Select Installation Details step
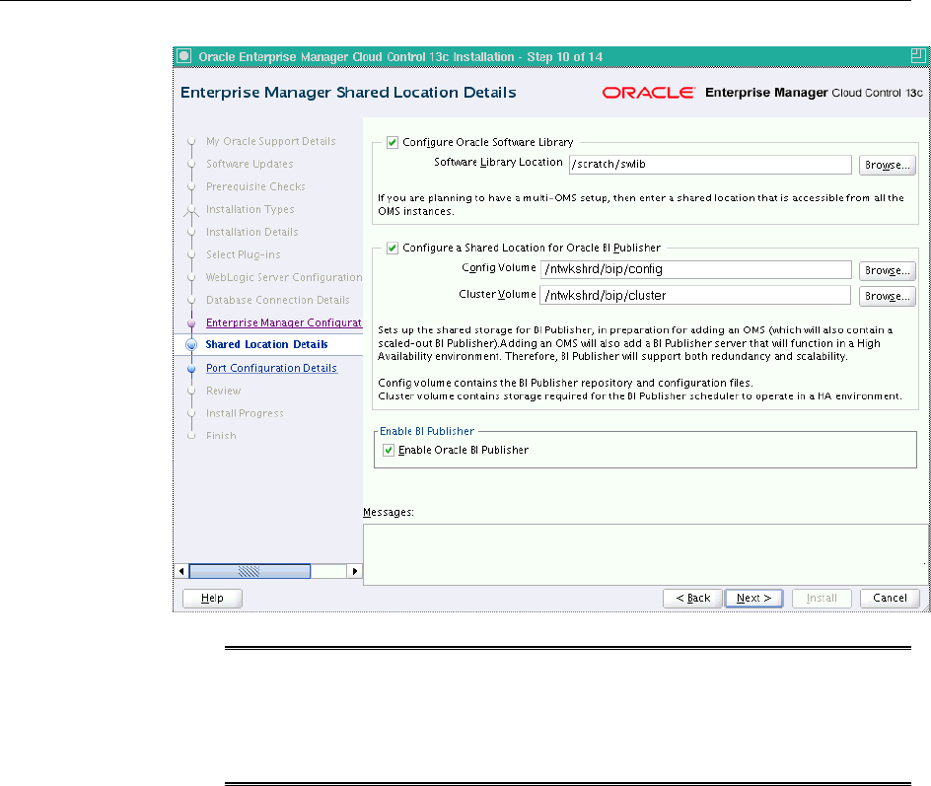931x786 pixels. [251, 232]
